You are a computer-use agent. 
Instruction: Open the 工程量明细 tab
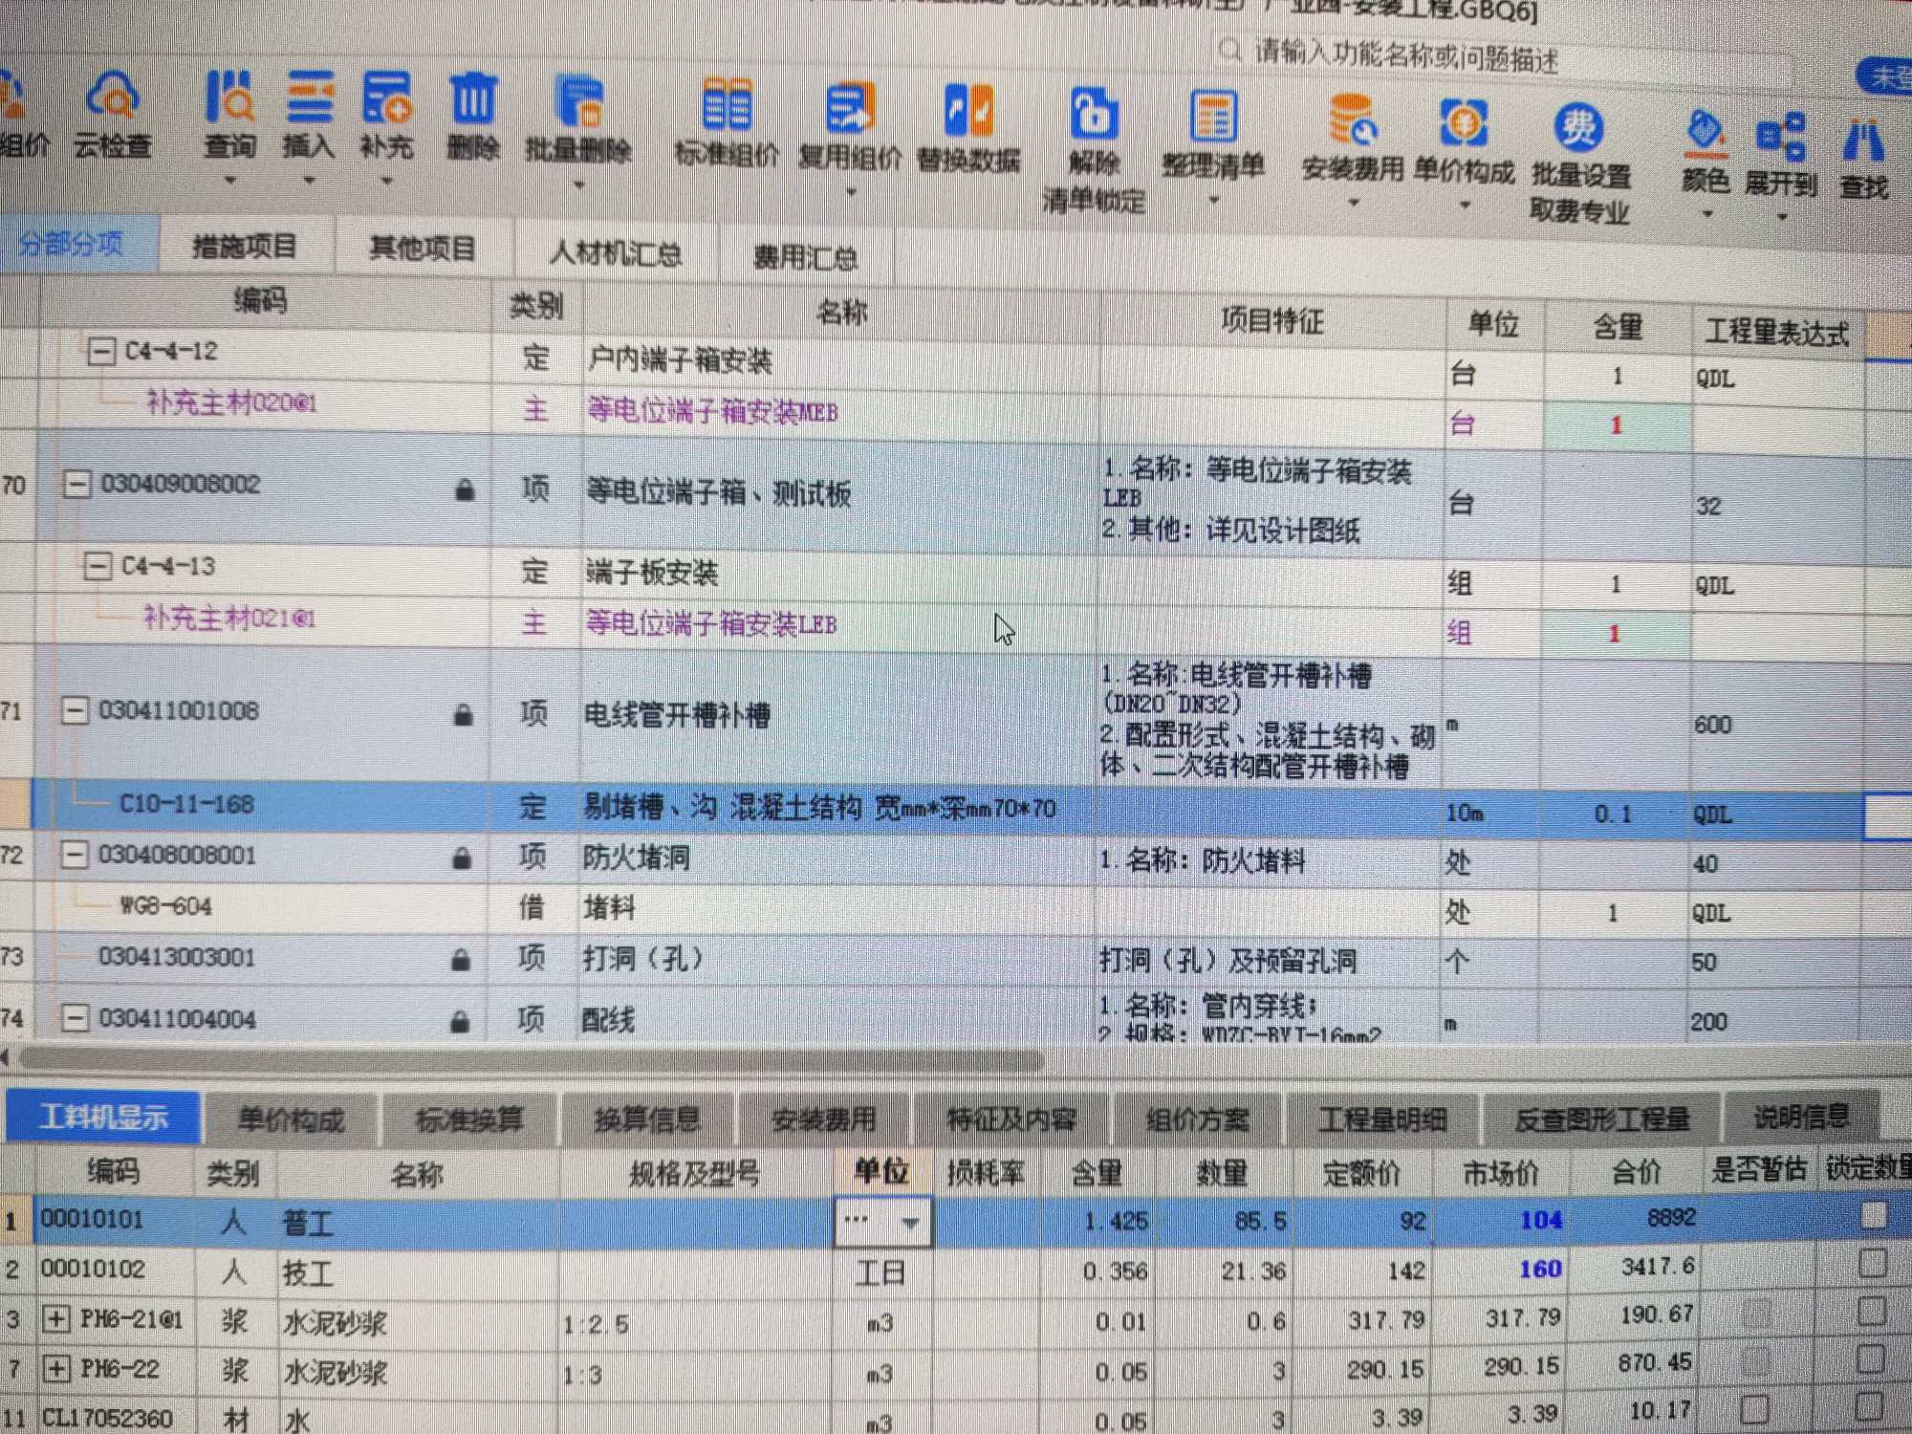(x=1382, y=1119)
